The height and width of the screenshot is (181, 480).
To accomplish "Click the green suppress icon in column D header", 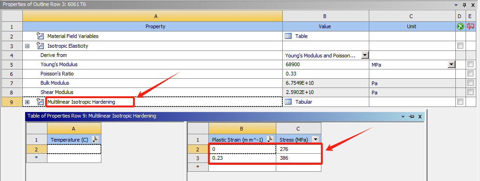I will coord(460,26).
